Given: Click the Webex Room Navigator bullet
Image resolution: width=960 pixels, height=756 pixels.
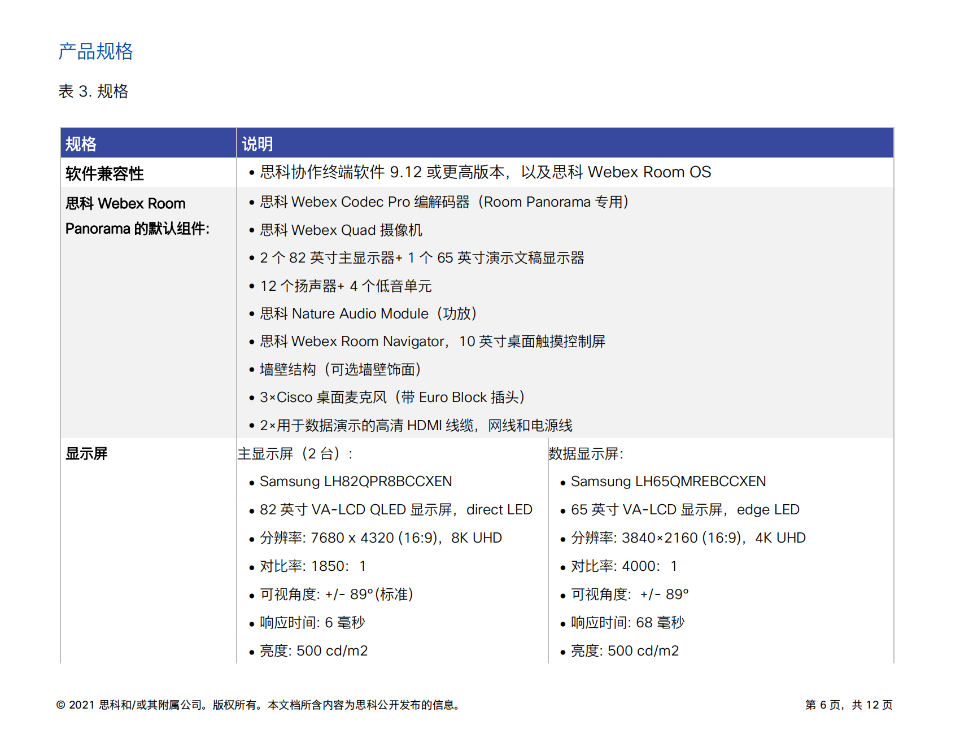Looking at the screenshot, I should coord(433,342).
